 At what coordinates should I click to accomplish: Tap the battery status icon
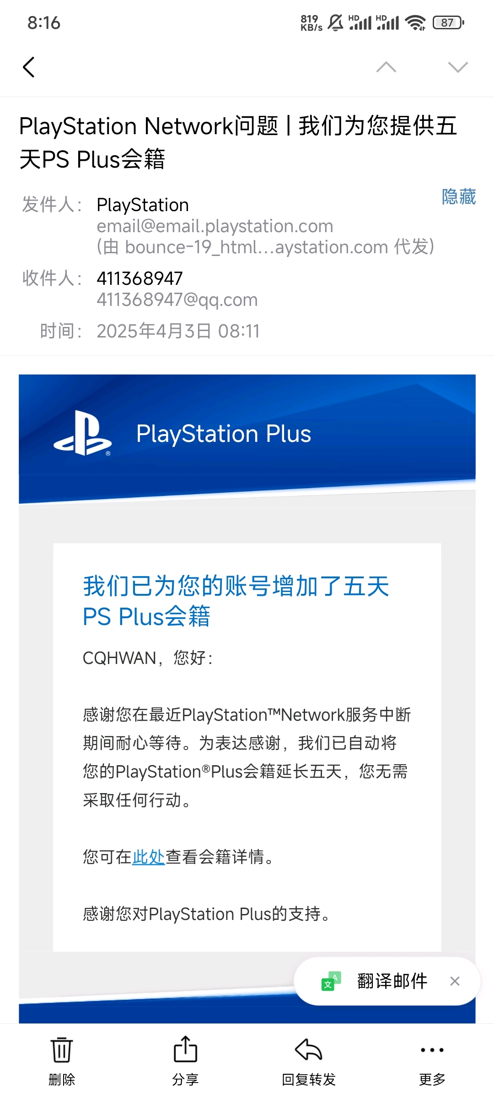pyautogui.click(x=449, y=22)
